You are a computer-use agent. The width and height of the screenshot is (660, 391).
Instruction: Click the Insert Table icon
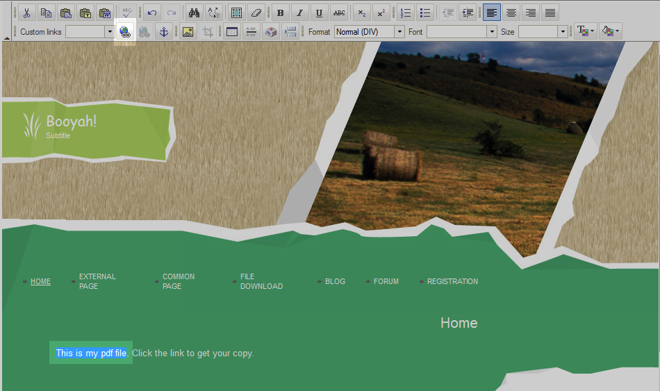pos(232,32)
